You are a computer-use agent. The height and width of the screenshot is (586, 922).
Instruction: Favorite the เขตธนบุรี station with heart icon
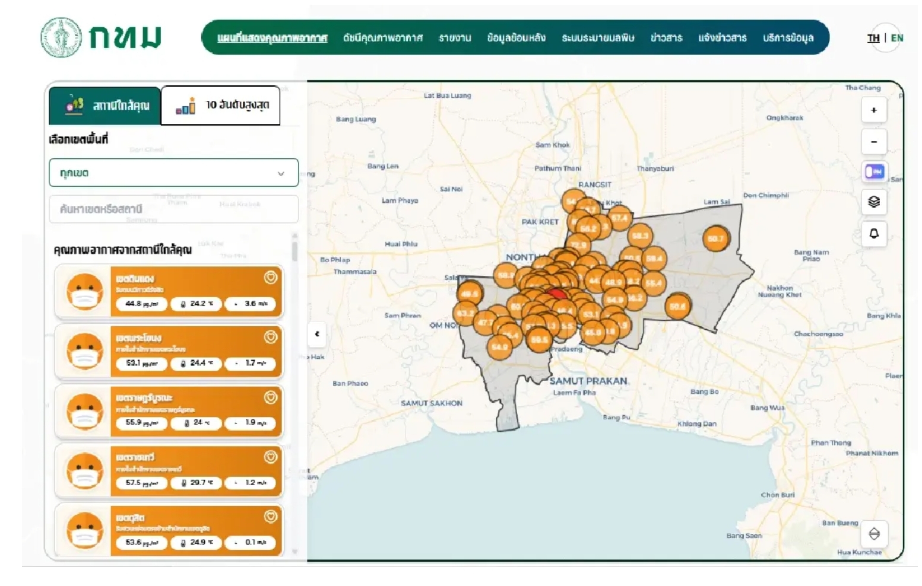(x=271, y=457)
